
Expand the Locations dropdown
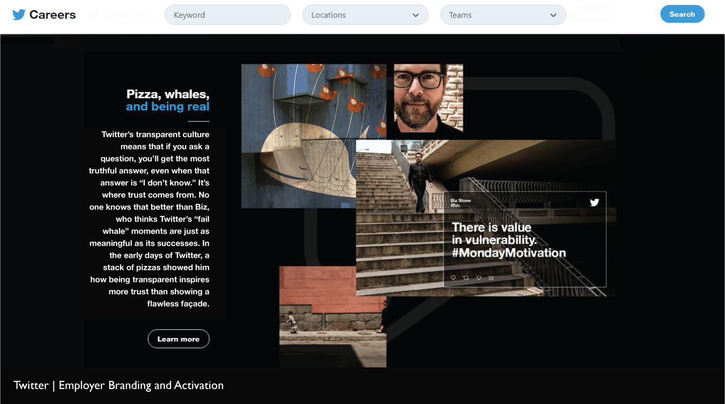pyautogui.click(x=366, y=15)
